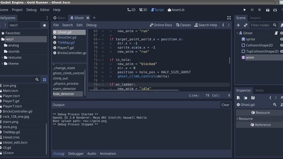
Task: Create a new resource in Inspector
Action: pos(238,98)
